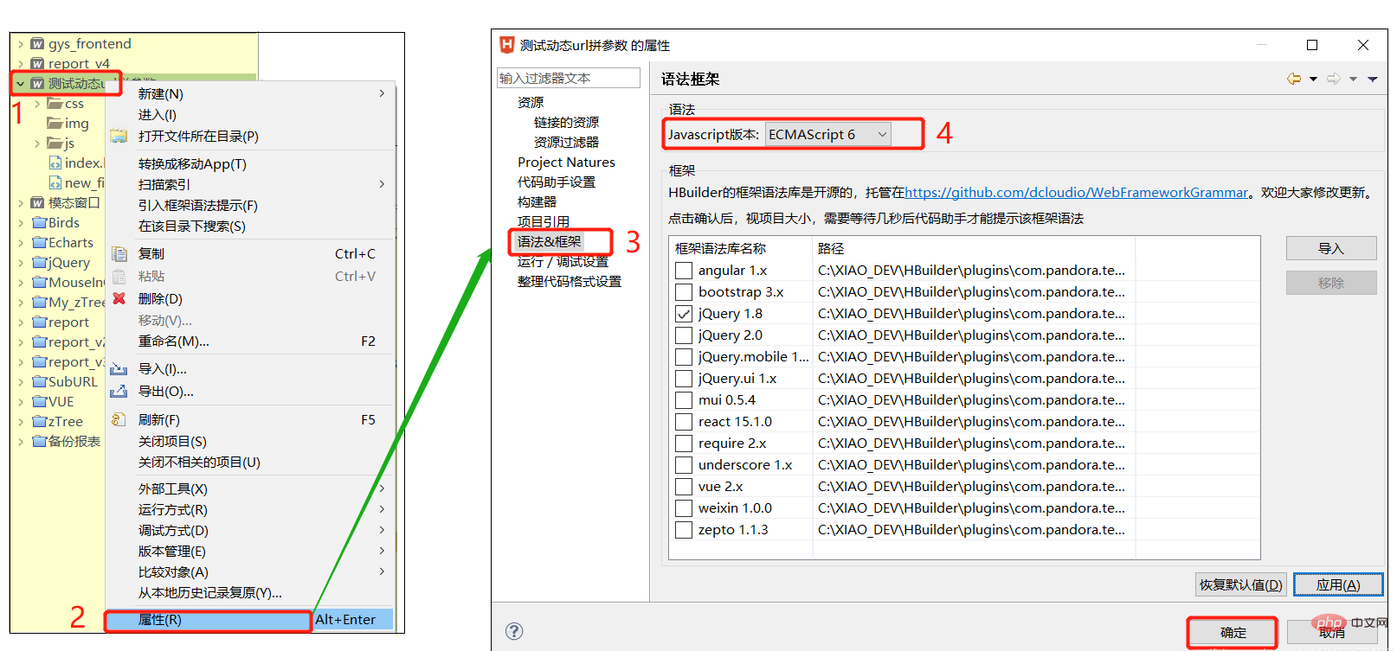Select 语法&框架 in the settings tree
The height and width of the screenshot is (651, 1397).
[550, 242]
